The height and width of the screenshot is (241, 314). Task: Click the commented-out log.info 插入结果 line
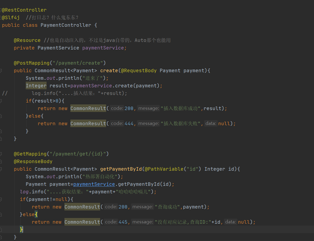click(x=79, y=93)
